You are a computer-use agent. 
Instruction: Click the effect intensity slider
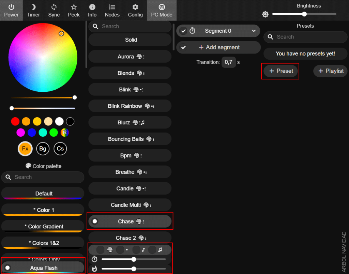[134, 269]
